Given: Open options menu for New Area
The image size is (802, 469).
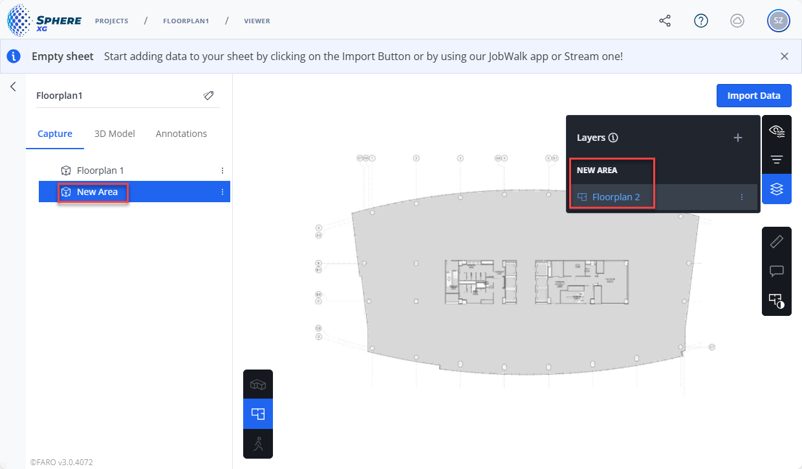Looking at the screenshot, I should (x=222, y=192).
